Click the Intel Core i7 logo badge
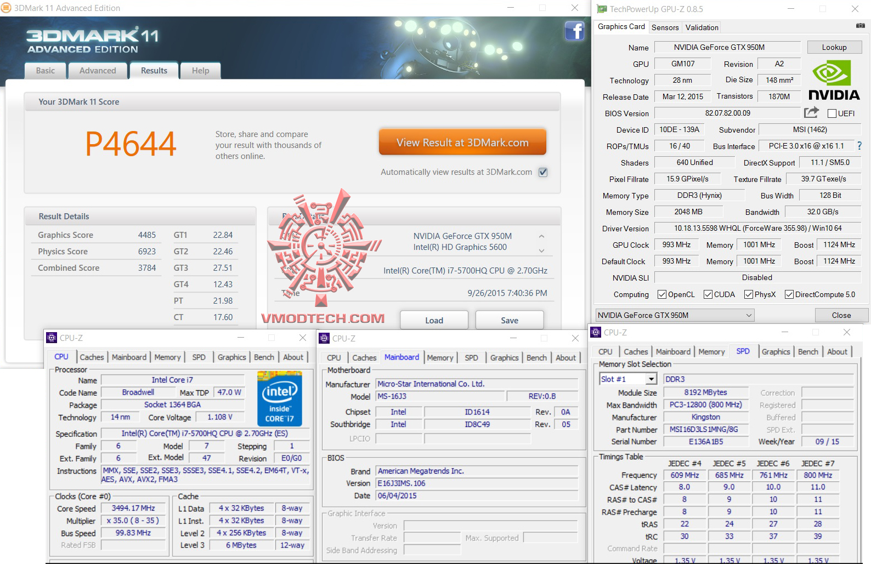Image resolution: width=871 pixels, height=564 pixels. tap(280, 398)
